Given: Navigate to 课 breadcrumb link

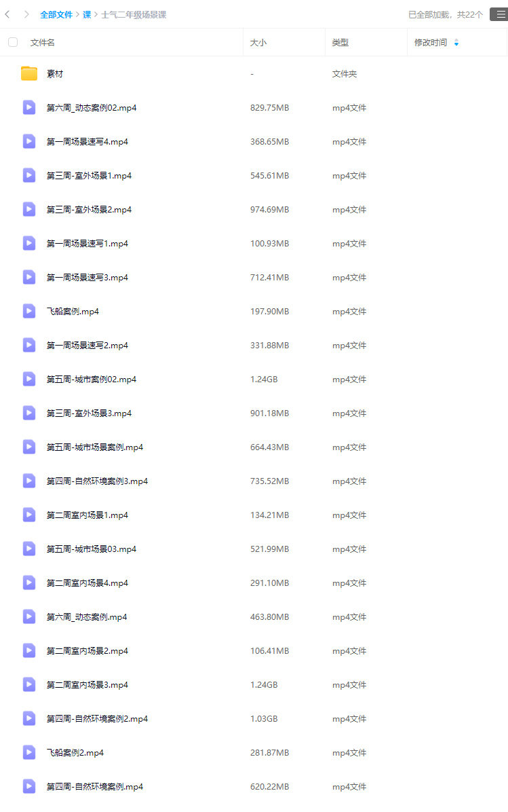Looking at the screenshot, I should click(87, 14).
